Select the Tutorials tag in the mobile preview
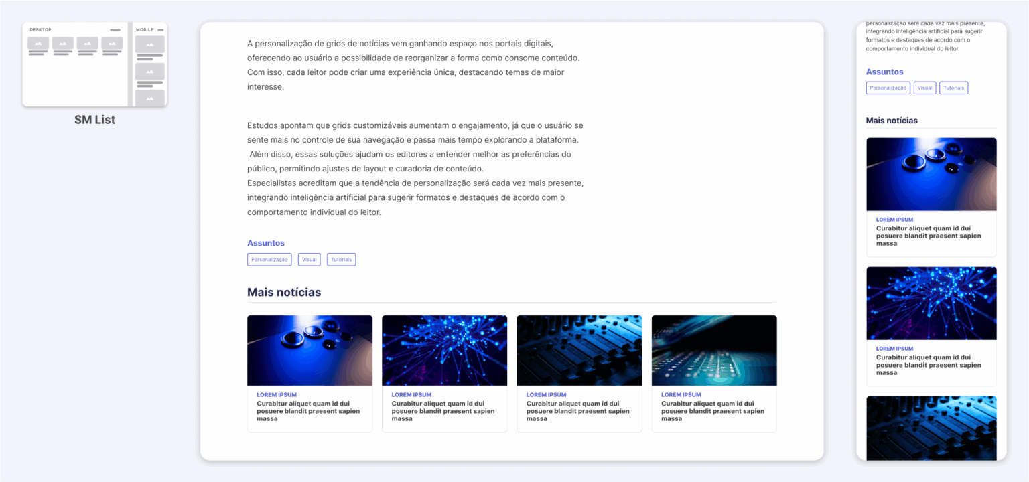The image size is (1029, 482). point(954,88)
